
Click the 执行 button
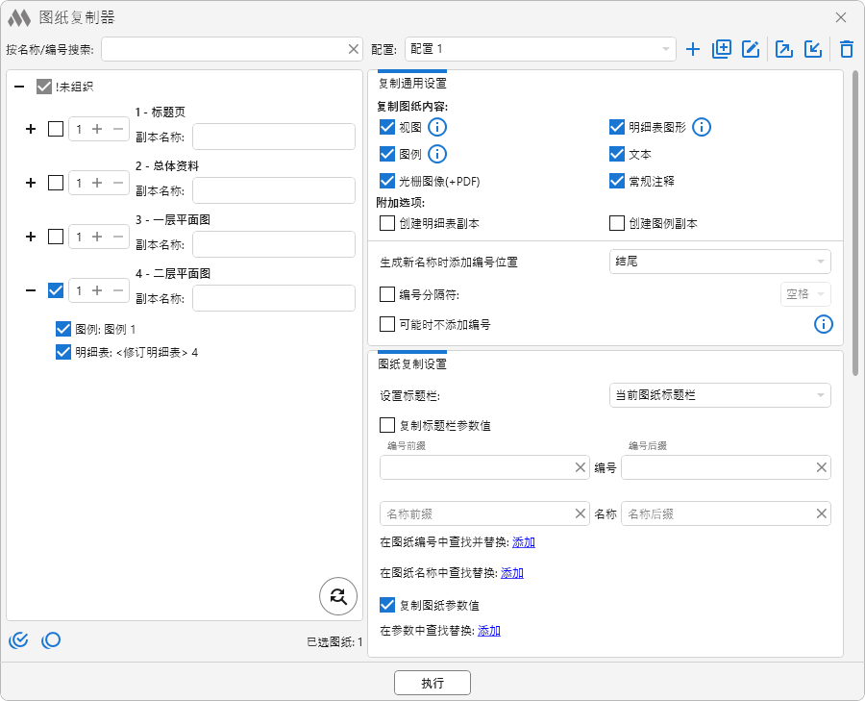coord(432,683)
